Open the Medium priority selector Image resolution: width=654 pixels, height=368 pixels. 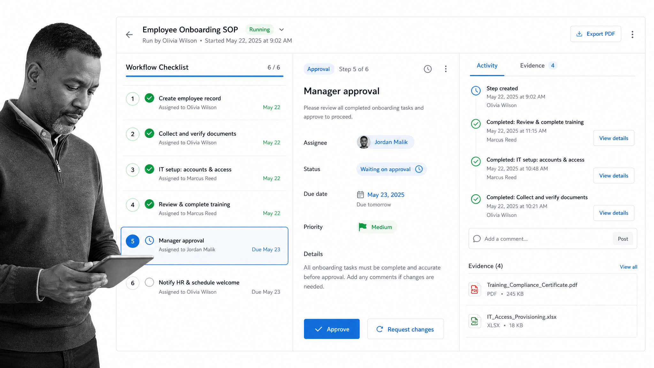click(x=377, y=227)
